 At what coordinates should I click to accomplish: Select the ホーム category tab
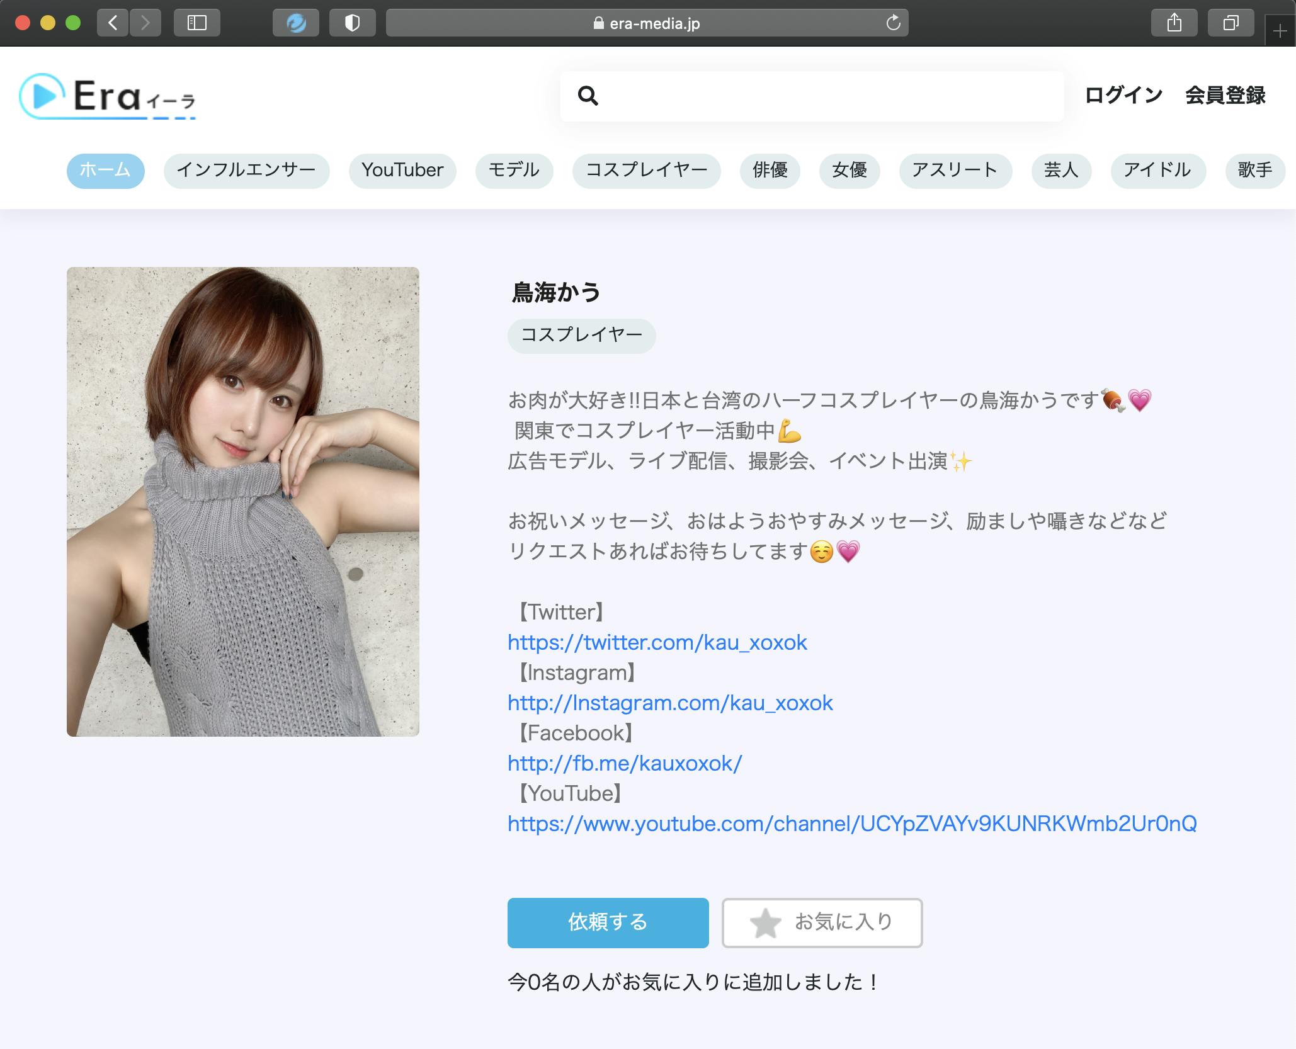105,170
